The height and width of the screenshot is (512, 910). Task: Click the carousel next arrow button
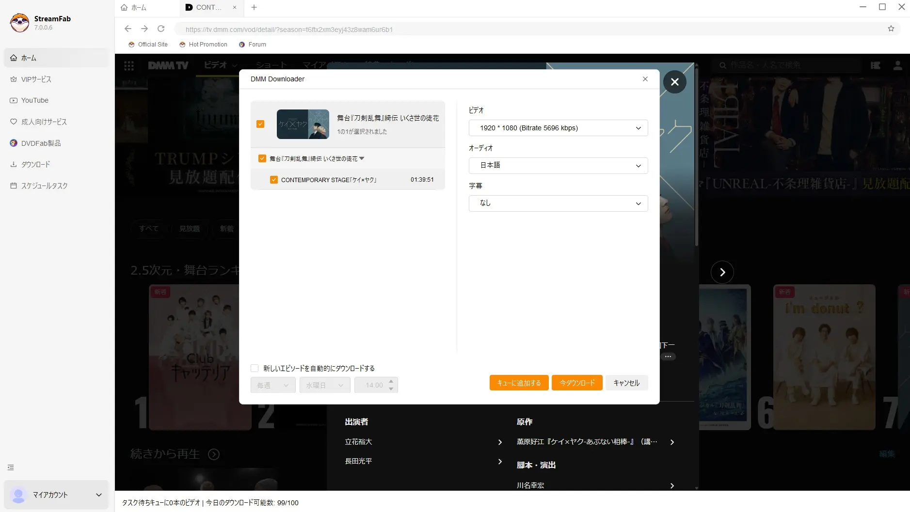(722, 272)
